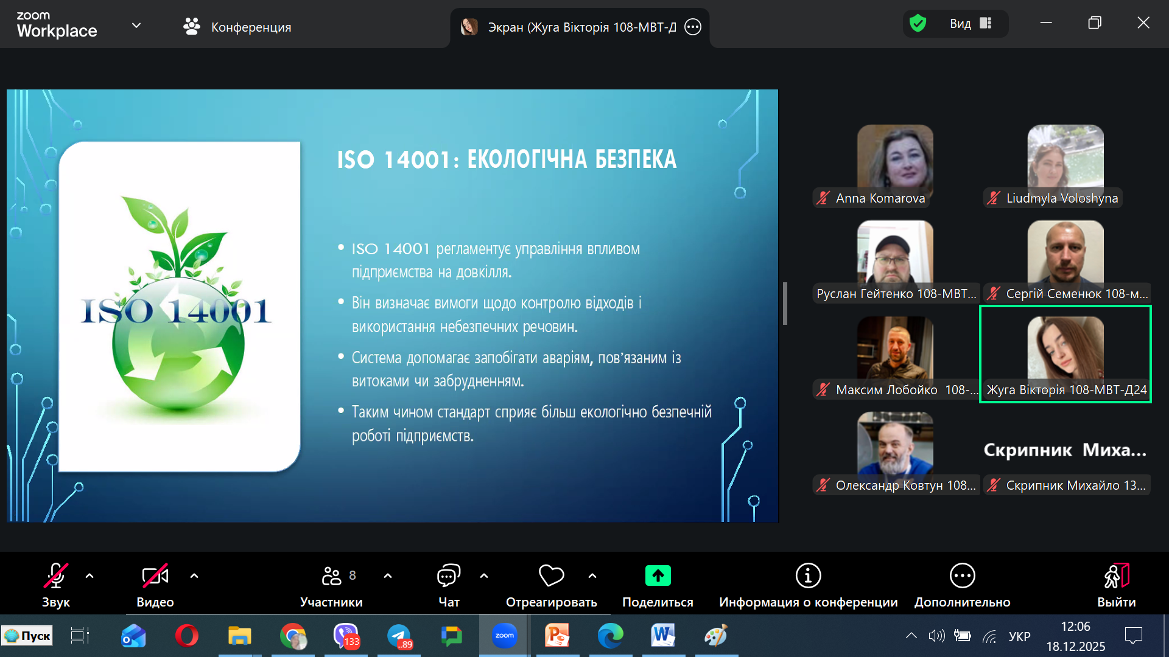Open screen share options ellipsis
This screenshot has width=1169, height=657.
tap(693, 27)
